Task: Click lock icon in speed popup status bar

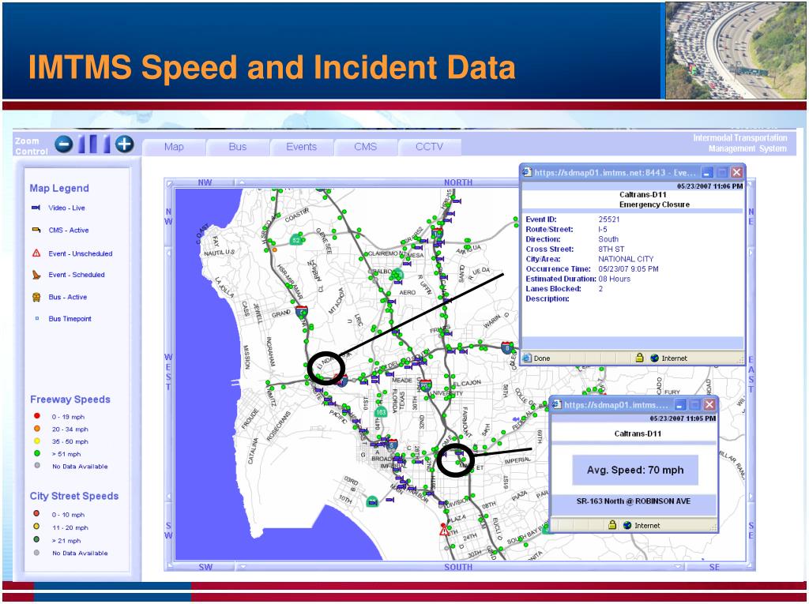Action: [x=612, y=525]
